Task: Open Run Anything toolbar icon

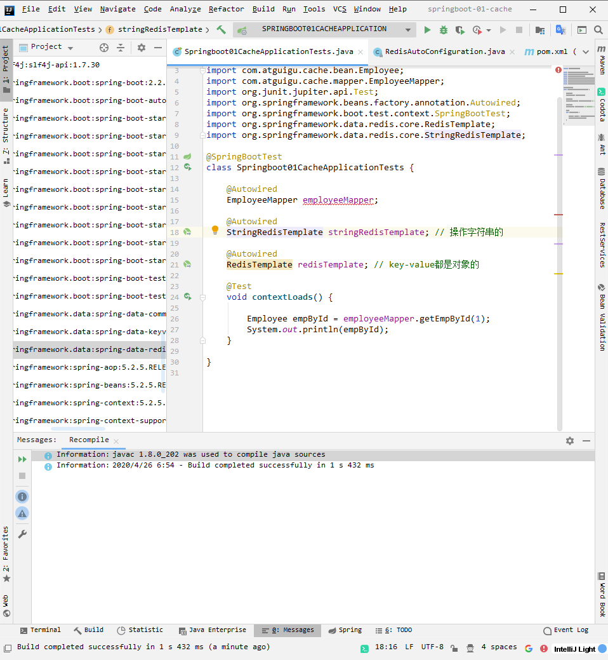Action: pyautogui.click(x=582, y=30)
